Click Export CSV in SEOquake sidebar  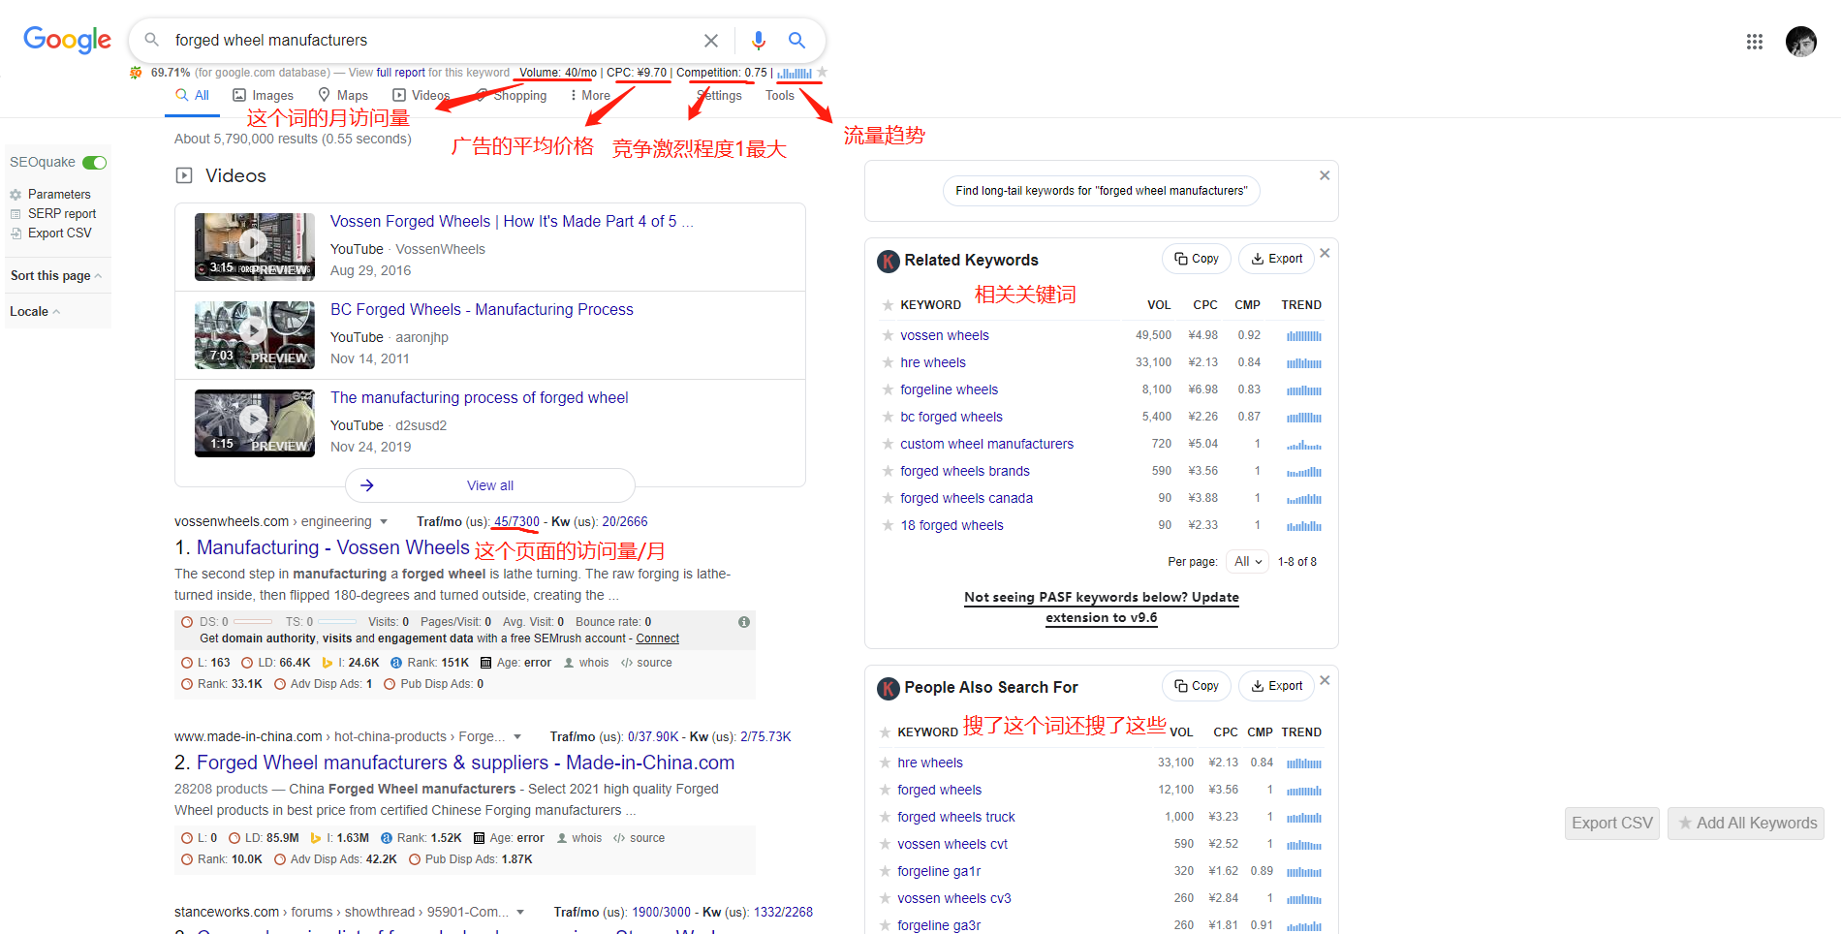pyautogui.click(x=51, y=233)
